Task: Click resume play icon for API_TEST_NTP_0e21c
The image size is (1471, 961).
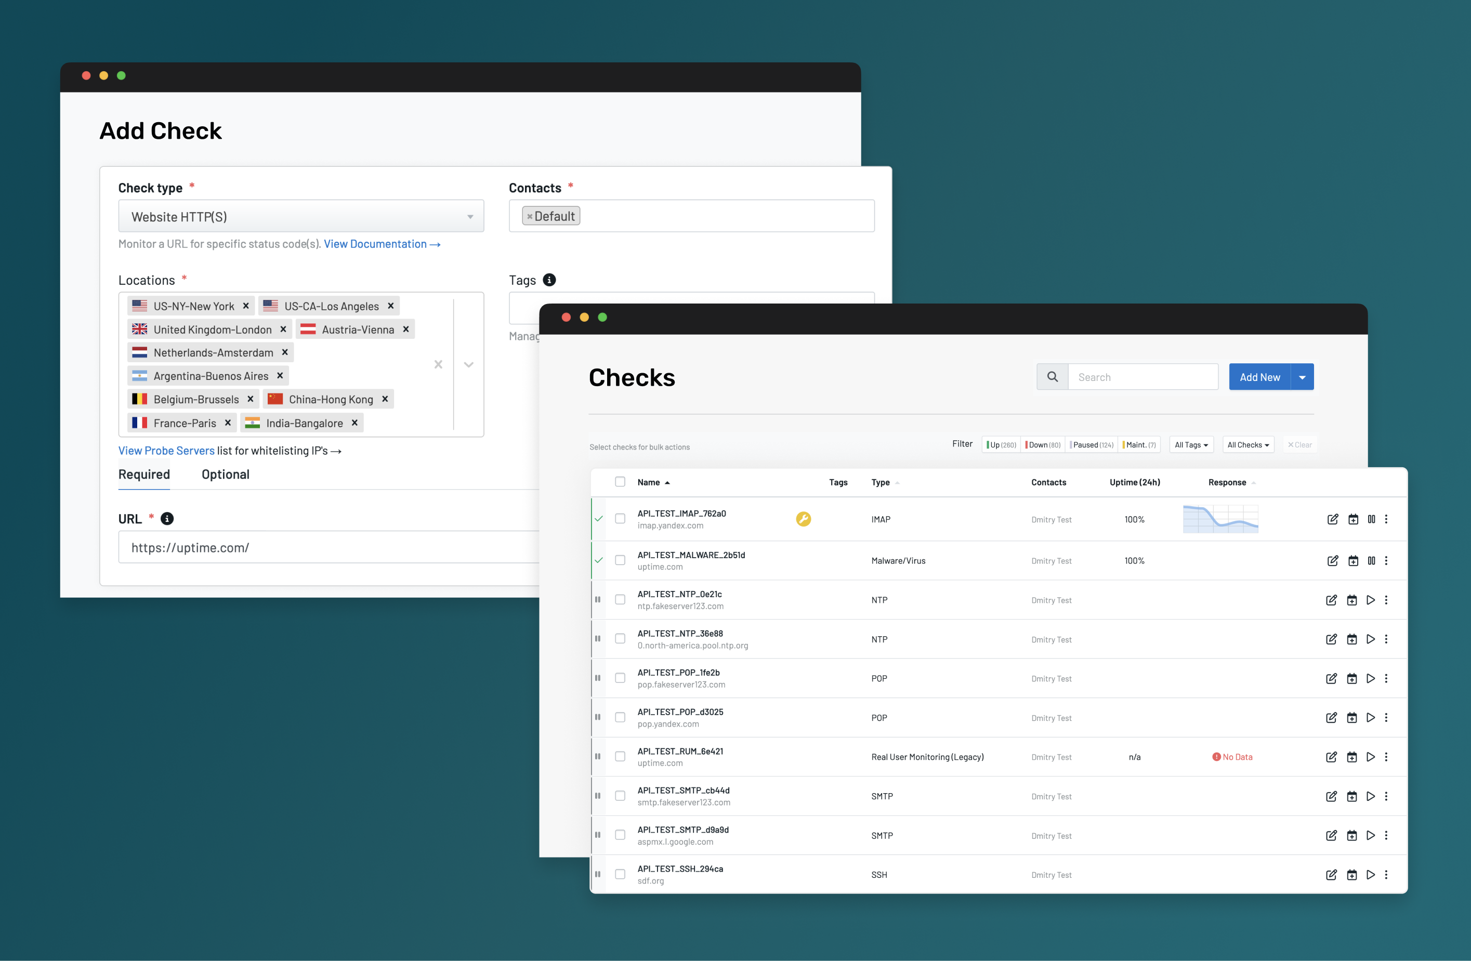Action: [x=1370, y=600]
